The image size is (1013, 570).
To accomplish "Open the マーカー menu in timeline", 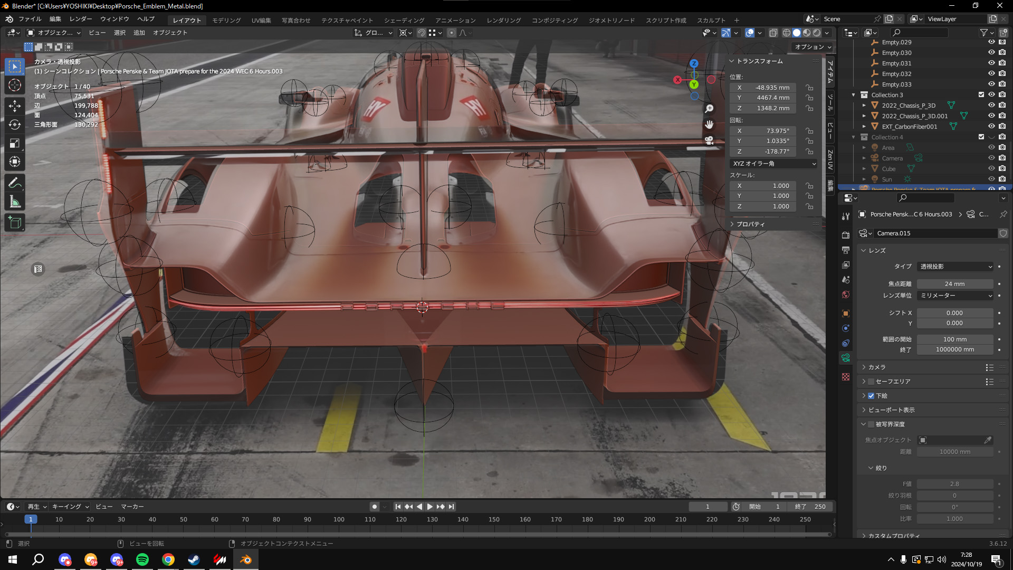I will click(132, 507).
